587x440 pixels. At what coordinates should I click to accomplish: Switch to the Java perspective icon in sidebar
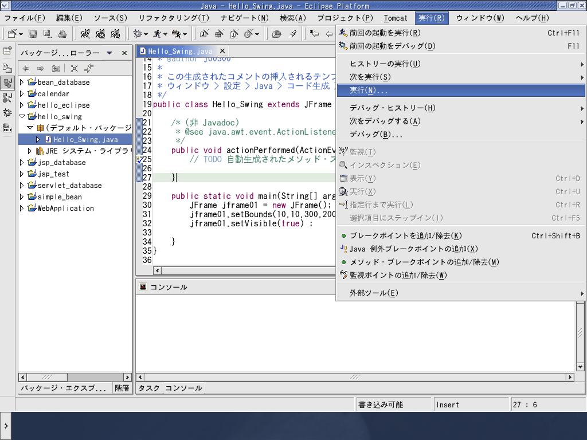7,82
